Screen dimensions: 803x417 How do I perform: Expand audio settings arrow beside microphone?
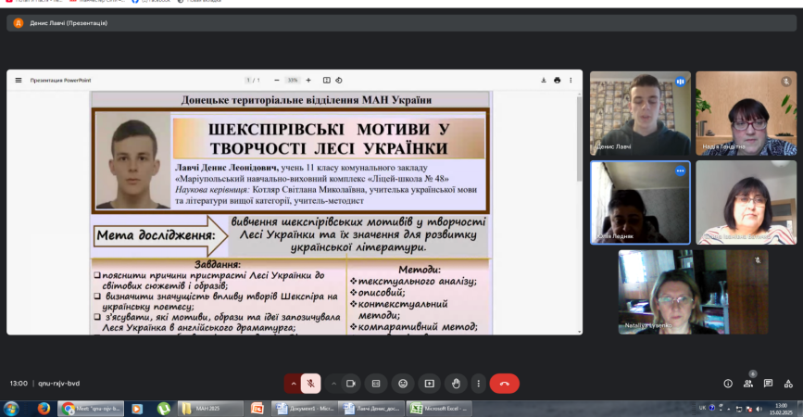[294, 383]
